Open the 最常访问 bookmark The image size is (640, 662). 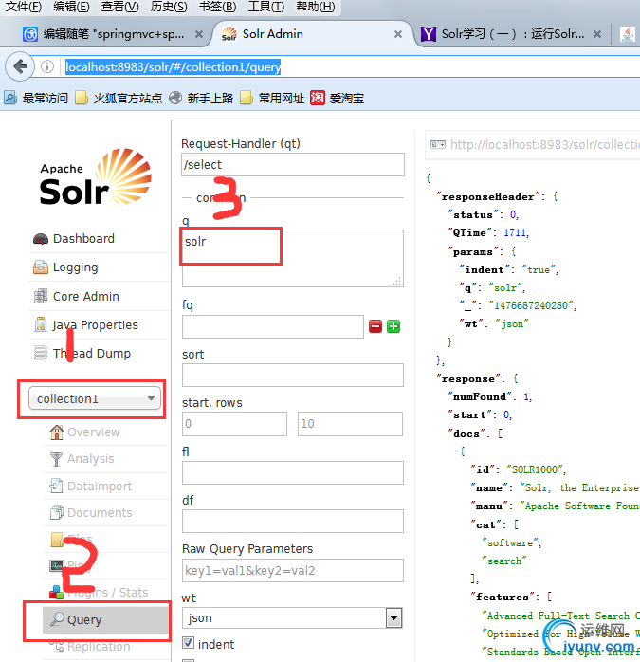[x=36, y=98]
